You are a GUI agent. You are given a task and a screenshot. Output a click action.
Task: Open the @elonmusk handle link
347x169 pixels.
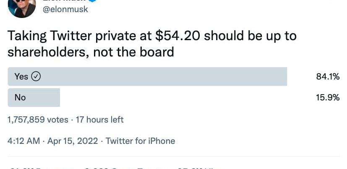[x=66, y=9]
